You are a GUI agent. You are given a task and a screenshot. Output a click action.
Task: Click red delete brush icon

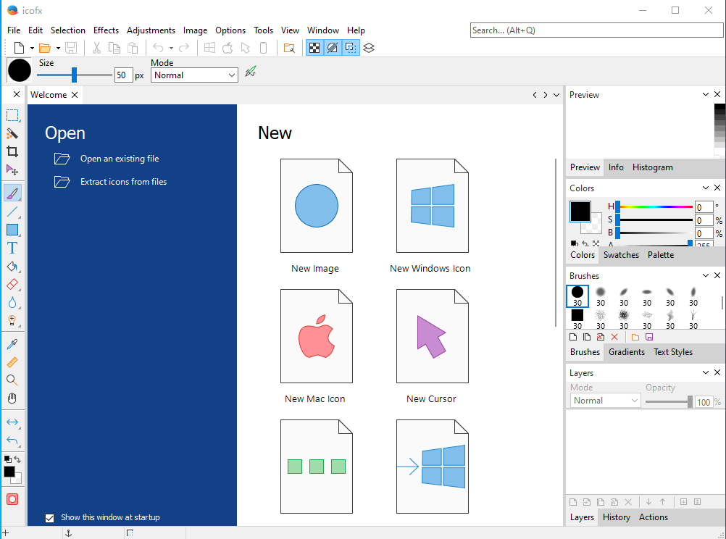click(614, 337)
